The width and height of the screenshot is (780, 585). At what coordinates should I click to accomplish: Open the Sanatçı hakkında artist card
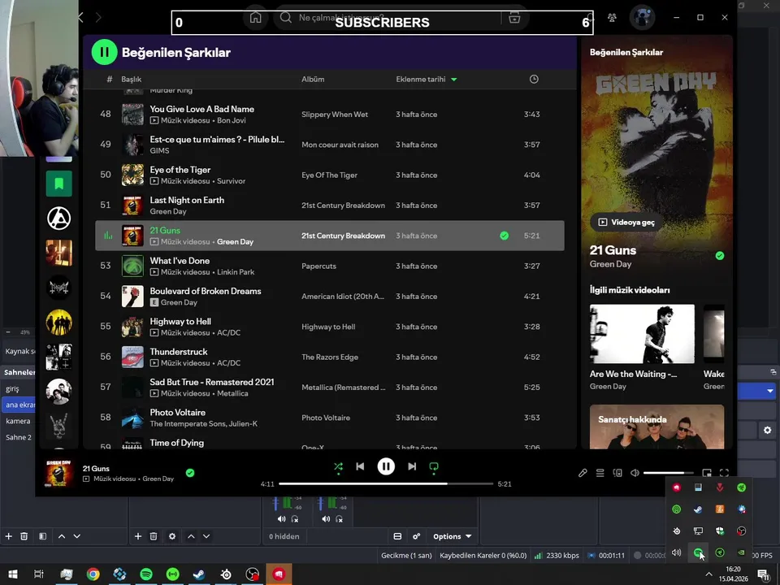coord(656,427)
